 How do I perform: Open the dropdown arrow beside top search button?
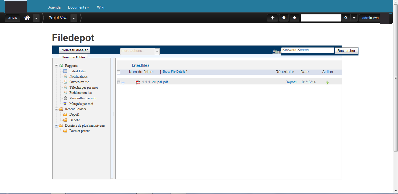(354, 18)
